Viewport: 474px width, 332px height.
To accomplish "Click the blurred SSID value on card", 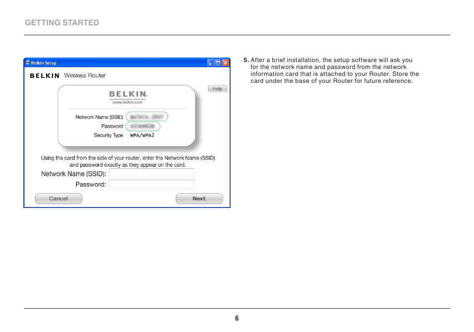I will click(x=147, y=117).
